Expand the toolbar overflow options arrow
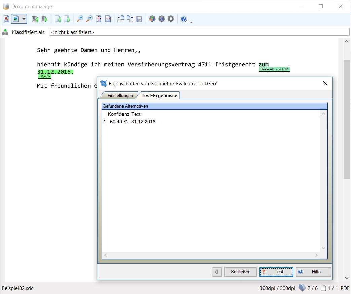This screenshot has height=294, width=351. point(191,22)
